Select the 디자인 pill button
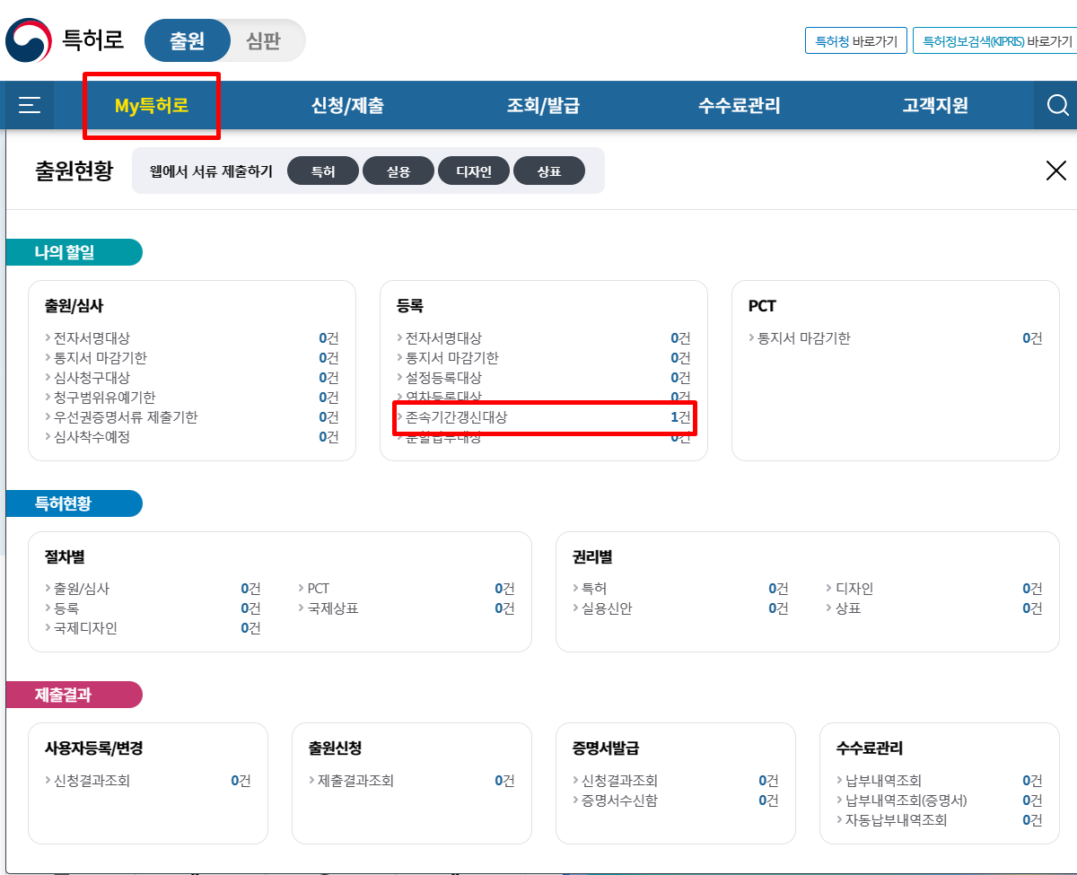 pyautogui.click(x=474, y=171)
